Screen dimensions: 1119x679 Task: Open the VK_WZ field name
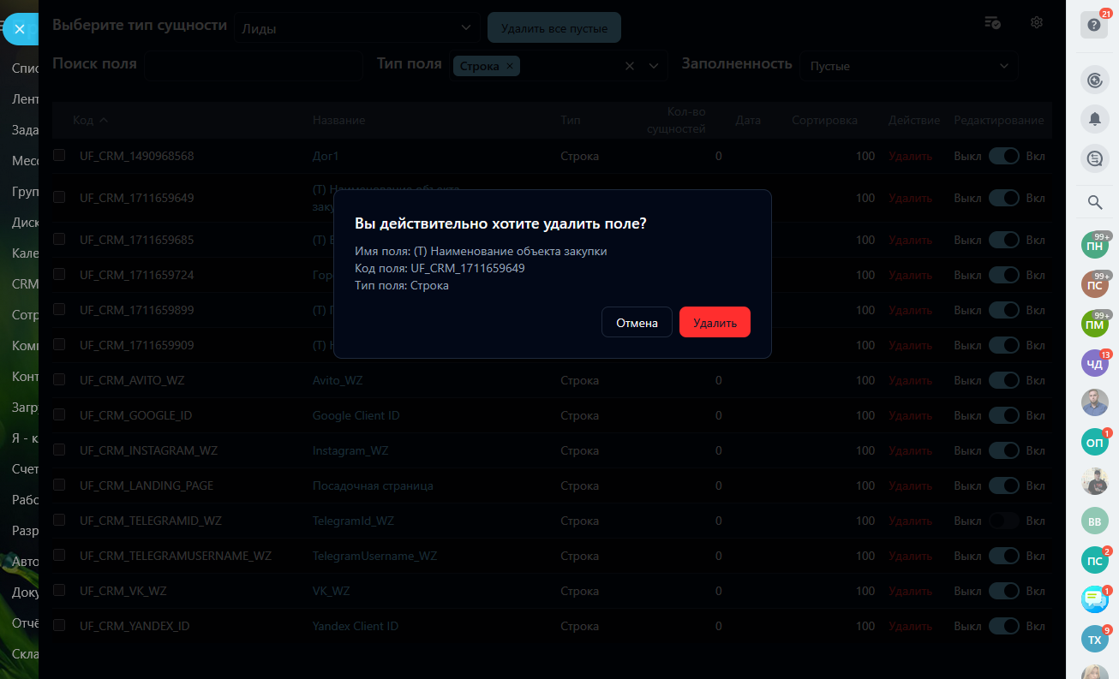pos(331,591)
